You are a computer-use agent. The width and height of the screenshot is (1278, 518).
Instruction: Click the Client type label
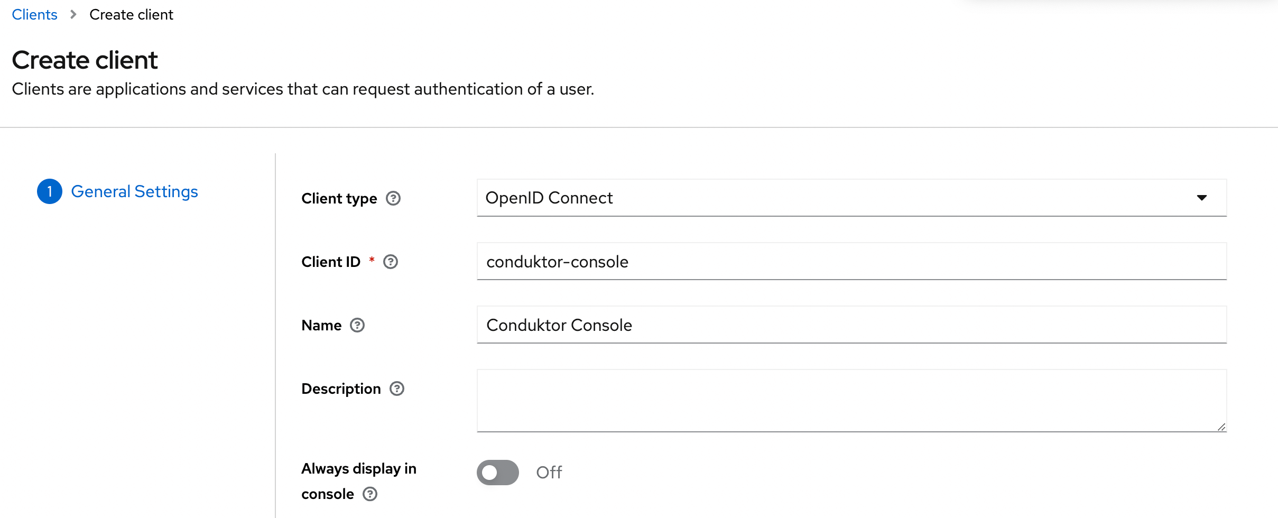(x=339, y=198)
